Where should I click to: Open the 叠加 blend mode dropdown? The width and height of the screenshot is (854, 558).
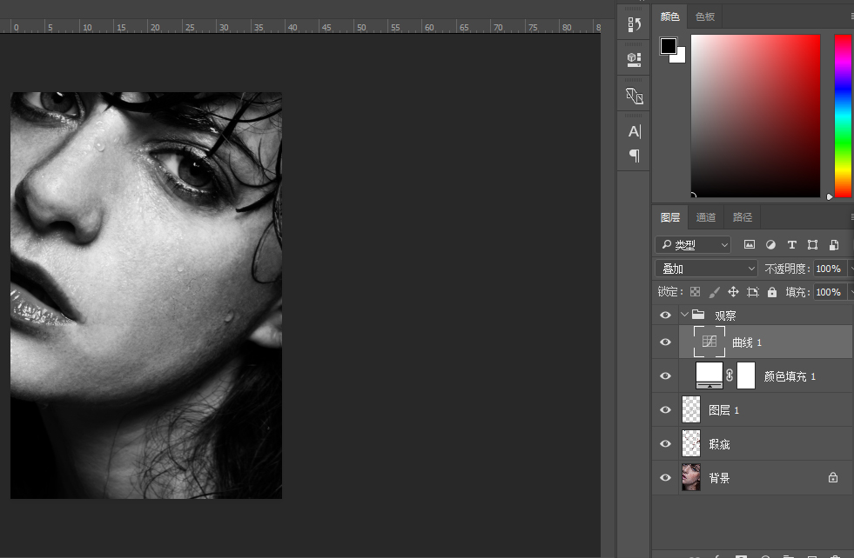click(x=706, y=269)
